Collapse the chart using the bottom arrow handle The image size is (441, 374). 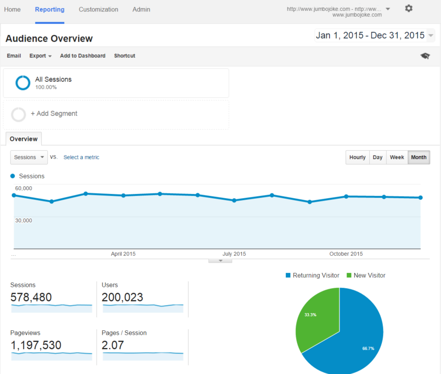tap(220, 261)
